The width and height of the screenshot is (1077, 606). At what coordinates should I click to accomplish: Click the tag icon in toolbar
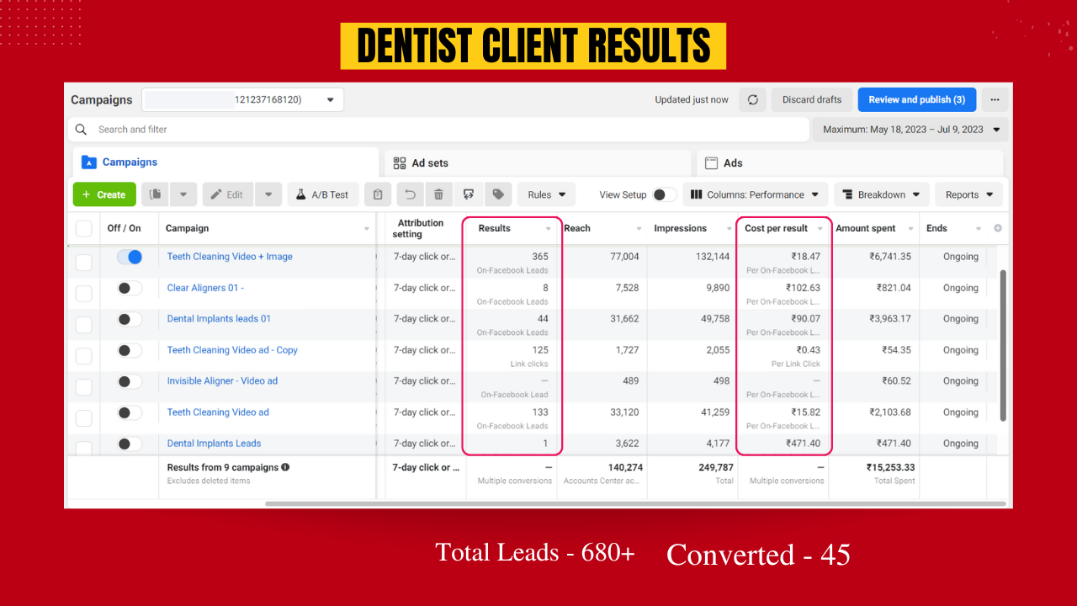point(498,194)
